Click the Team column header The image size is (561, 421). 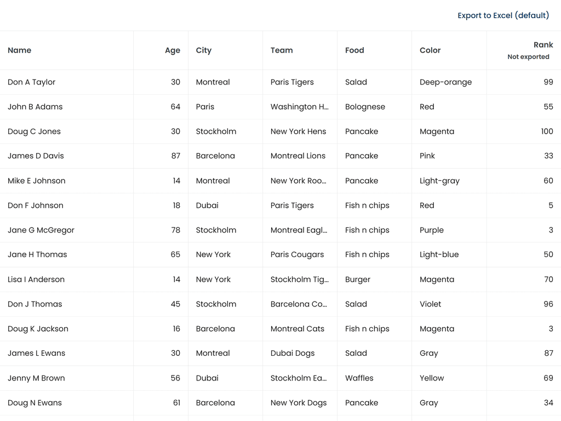pyautogui.click(x=282, y=50)
